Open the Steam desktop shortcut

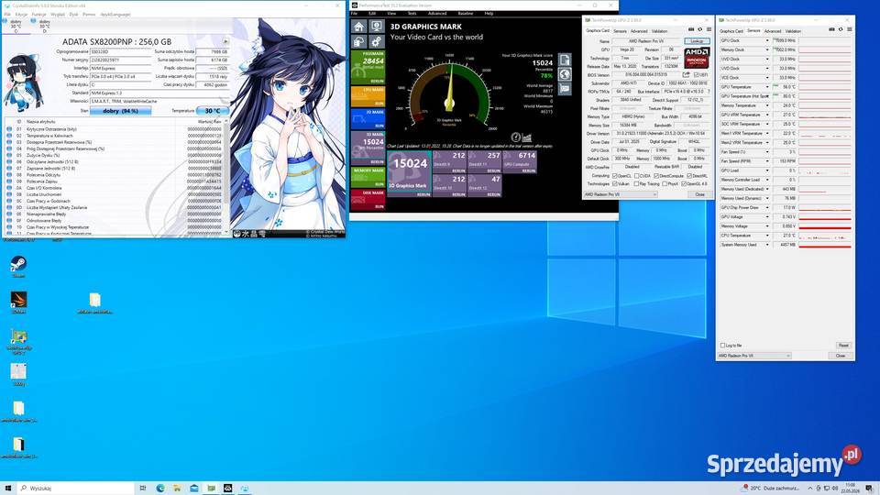pos(18,267)
